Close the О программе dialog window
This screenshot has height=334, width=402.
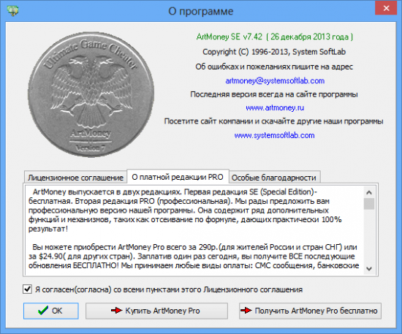click(386, 8)
